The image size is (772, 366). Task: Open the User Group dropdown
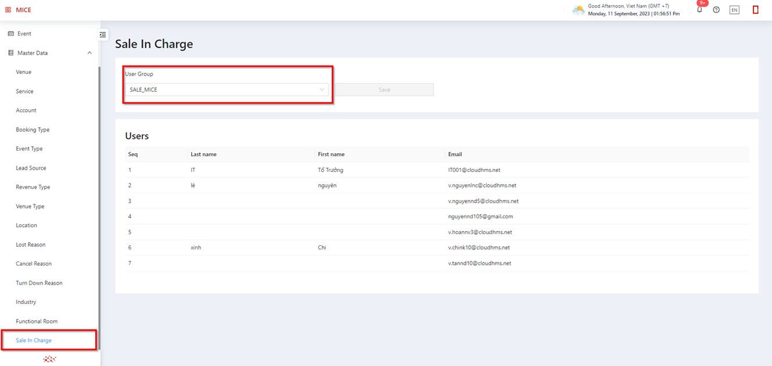(x=227, y=89)
